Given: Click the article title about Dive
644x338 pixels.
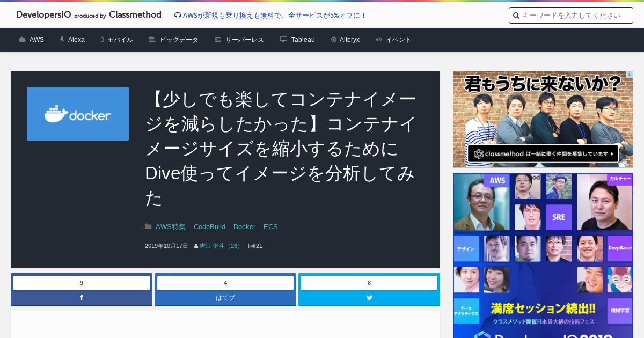Looking at the screenshot, I should (x=281, y=149).
